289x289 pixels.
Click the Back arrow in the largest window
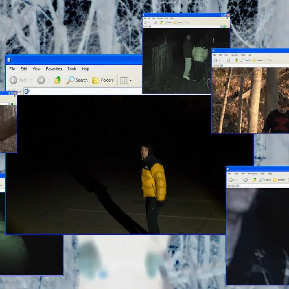pyautogui.click(x=14, y=80)
